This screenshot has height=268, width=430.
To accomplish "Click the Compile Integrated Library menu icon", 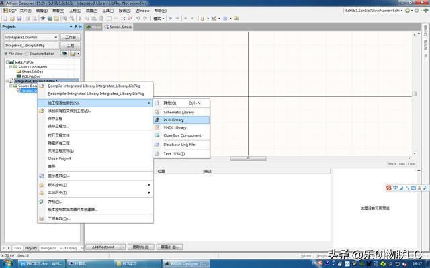I will coord(42,86).
